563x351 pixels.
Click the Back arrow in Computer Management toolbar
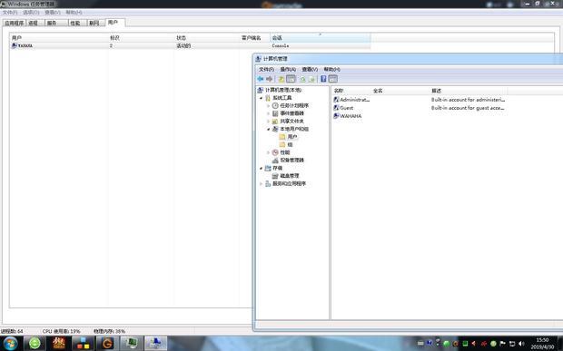point(261,79)
